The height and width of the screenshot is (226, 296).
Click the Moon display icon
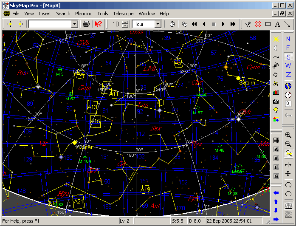[x=276, y=48]
